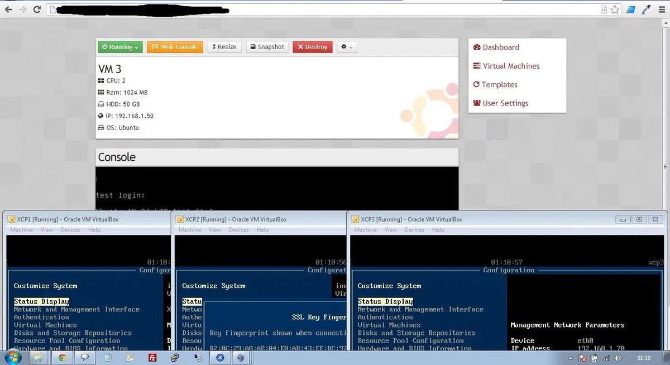Bookmark the page with the star icon
Viewport: 670px width, 365px height.
click(615, 9)
